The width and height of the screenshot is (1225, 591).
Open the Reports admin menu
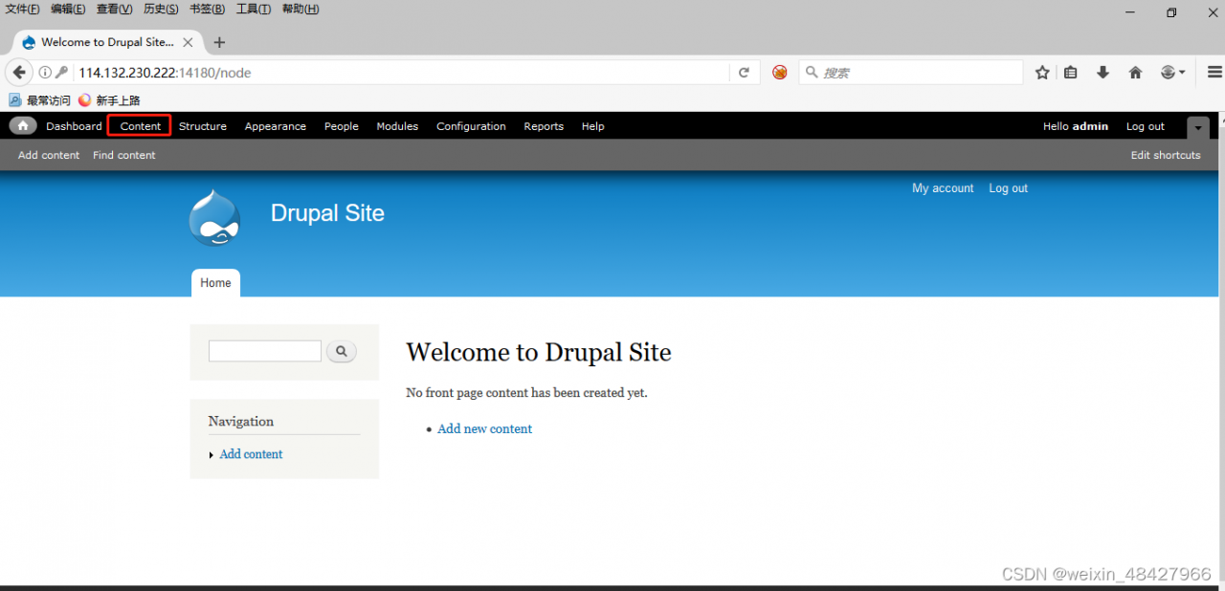544,126
